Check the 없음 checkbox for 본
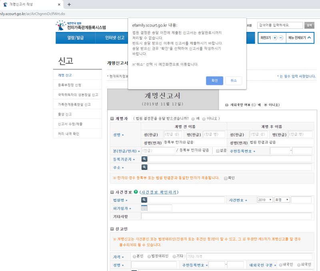The image size is (320, 271). pyautogui.click(x=218, y=151)
